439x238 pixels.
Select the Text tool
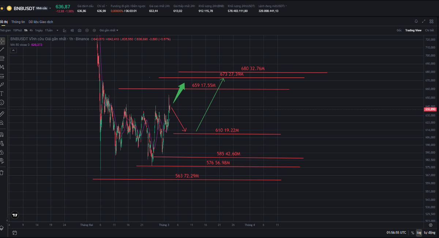click(x=2, y=93)
